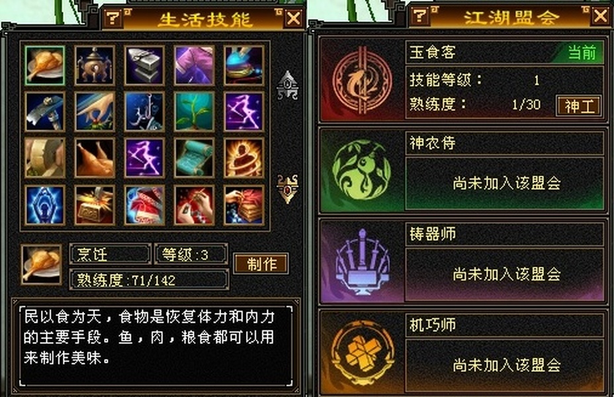This screenshot has height=397, width=614.
Task: Select the 神农侍 guild entry
Action: point(463,173)
